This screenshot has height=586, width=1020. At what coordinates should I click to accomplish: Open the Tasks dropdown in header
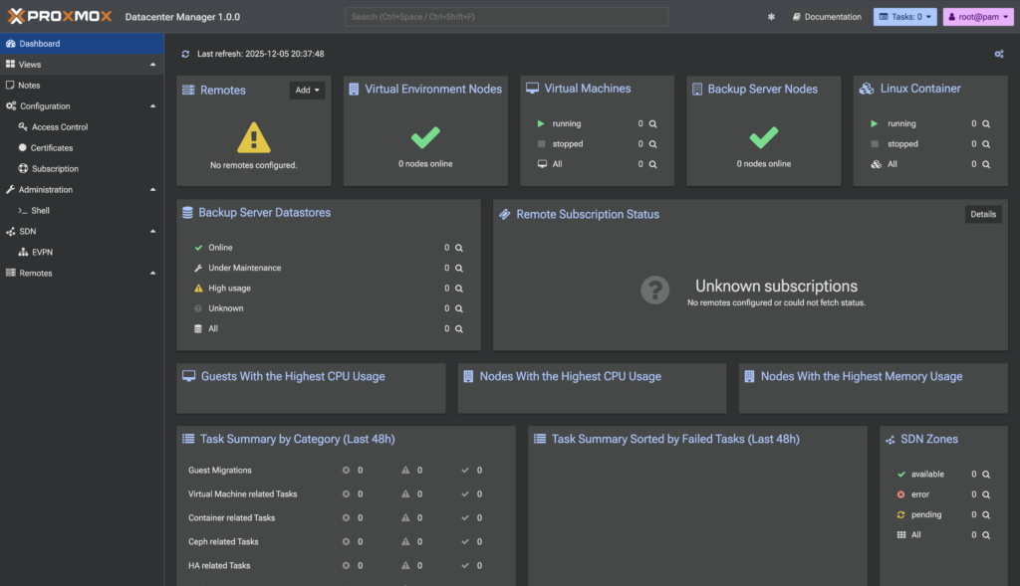[x=904, y=17]
